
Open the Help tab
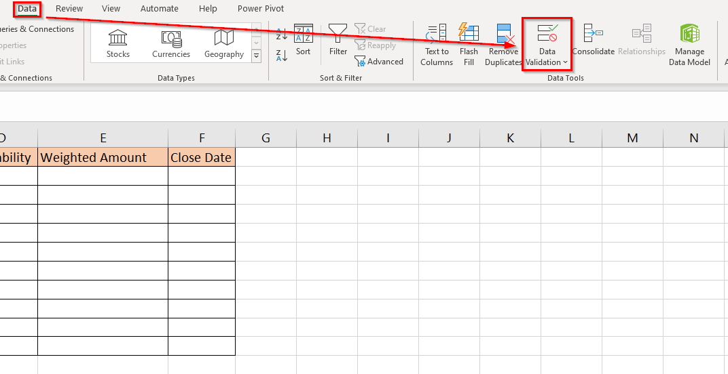tap(208, 8)
